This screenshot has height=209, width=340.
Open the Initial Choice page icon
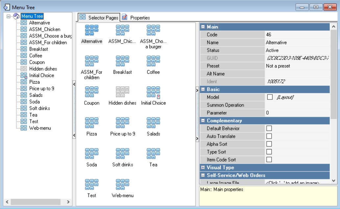(x=153, y=92)
